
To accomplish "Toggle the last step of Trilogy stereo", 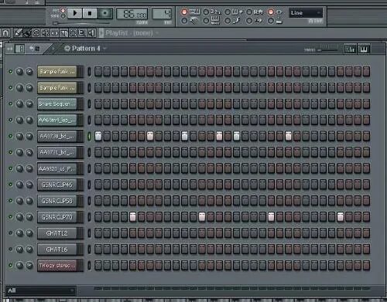I will (x=366, y=266).
